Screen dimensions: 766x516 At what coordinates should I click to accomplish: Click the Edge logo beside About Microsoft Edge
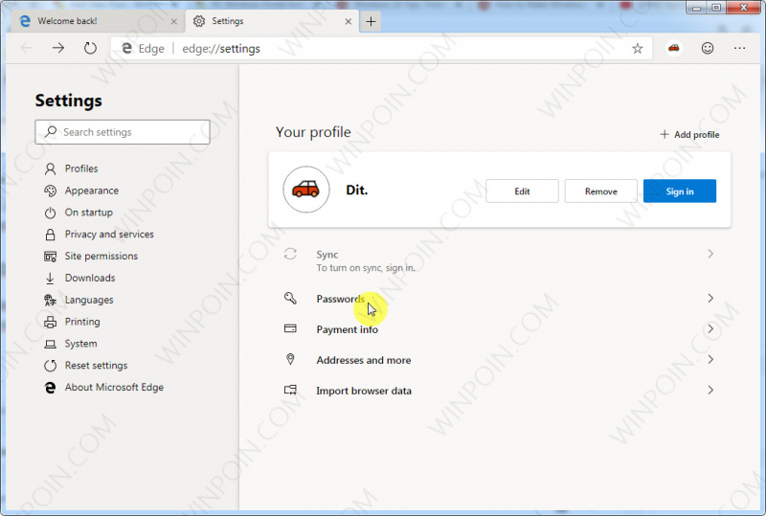click(50, 388)
